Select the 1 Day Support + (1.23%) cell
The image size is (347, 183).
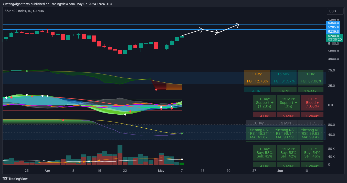[265, 103]
